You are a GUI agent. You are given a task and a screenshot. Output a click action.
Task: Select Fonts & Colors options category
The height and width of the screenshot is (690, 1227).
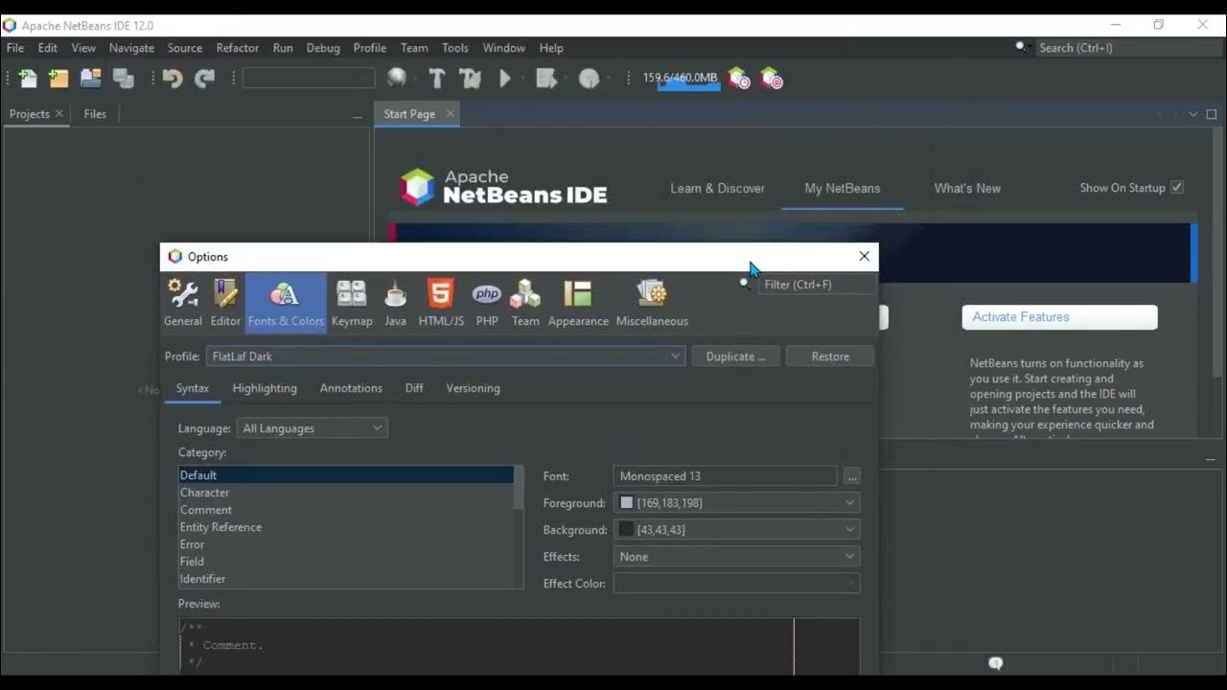[x=286, y=302]
